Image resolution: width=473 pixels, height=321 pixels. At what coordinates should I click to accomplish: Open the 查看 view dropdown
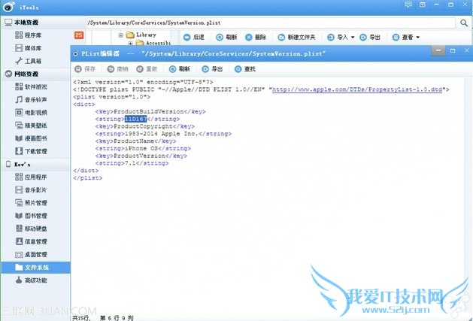[x=406, y=37]
